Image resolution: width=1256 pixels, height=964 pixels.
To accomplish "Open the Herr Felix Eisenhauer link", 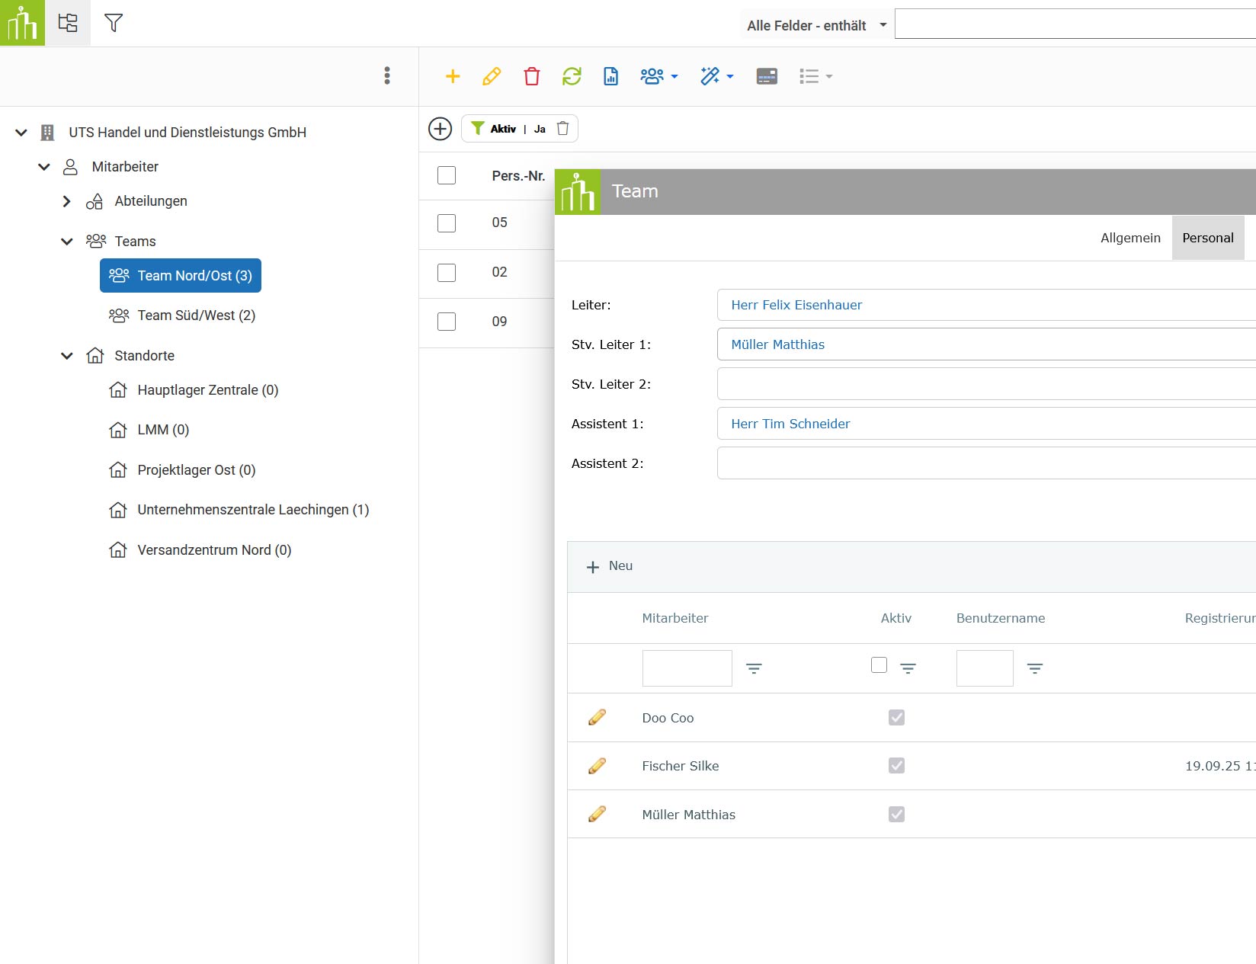I will tap(796, 305).
